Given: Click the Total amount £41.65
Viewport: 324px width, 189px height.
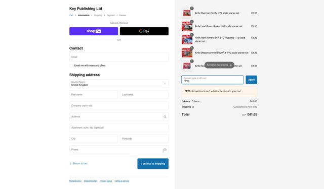Looking at the screenshot, I should point(252,114).
